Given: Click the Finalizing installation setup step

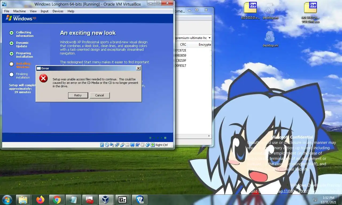Looking at the screenshot, I should click(20, 76).
